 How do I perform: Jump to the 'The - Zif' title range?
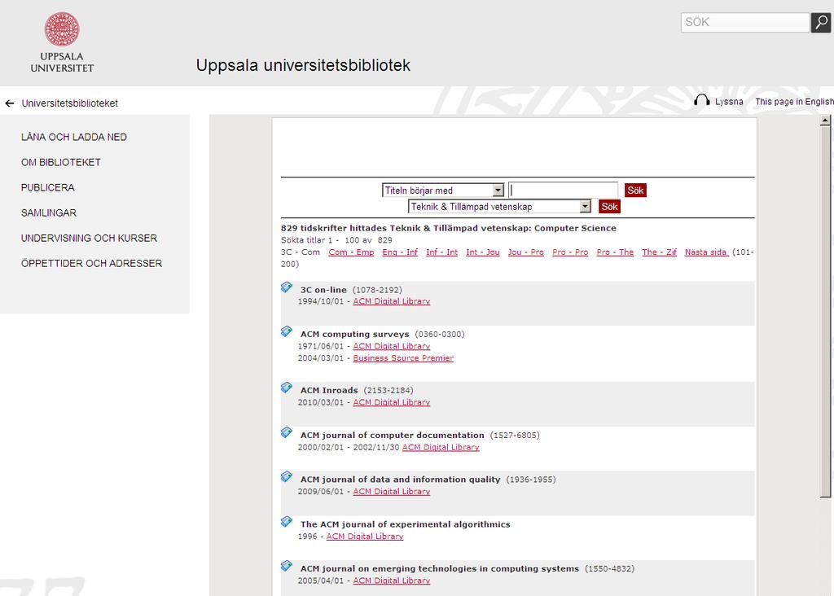click(x=660, y=252)
